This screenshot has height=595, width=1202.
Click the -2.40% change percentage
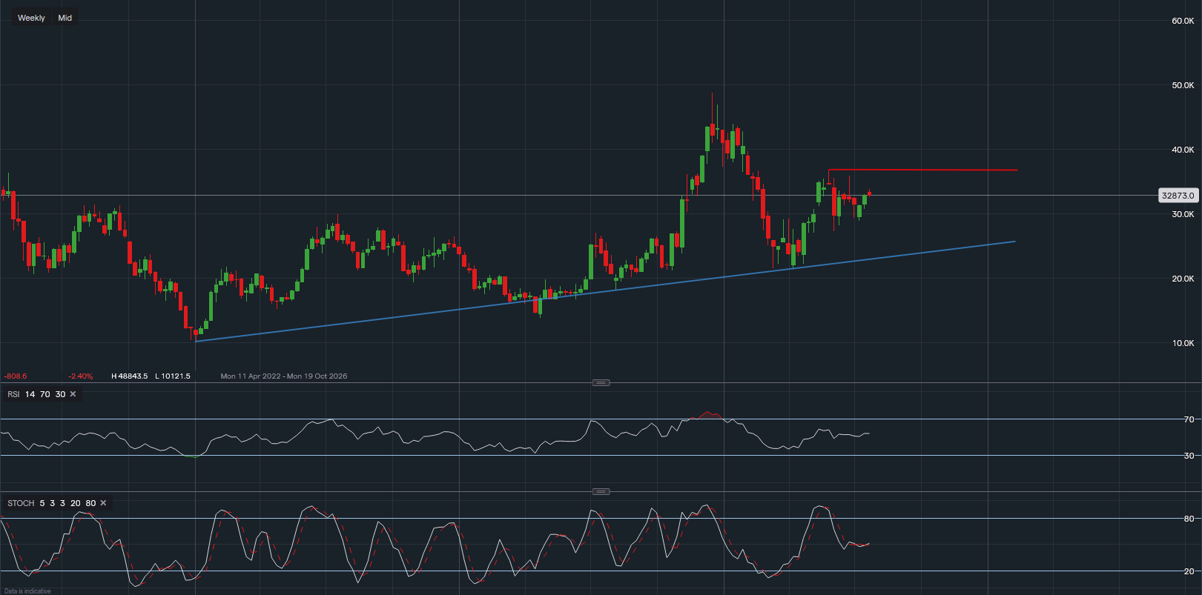[x=80, y=376]
